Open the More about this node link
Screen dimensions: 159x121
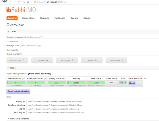[40, 74]
